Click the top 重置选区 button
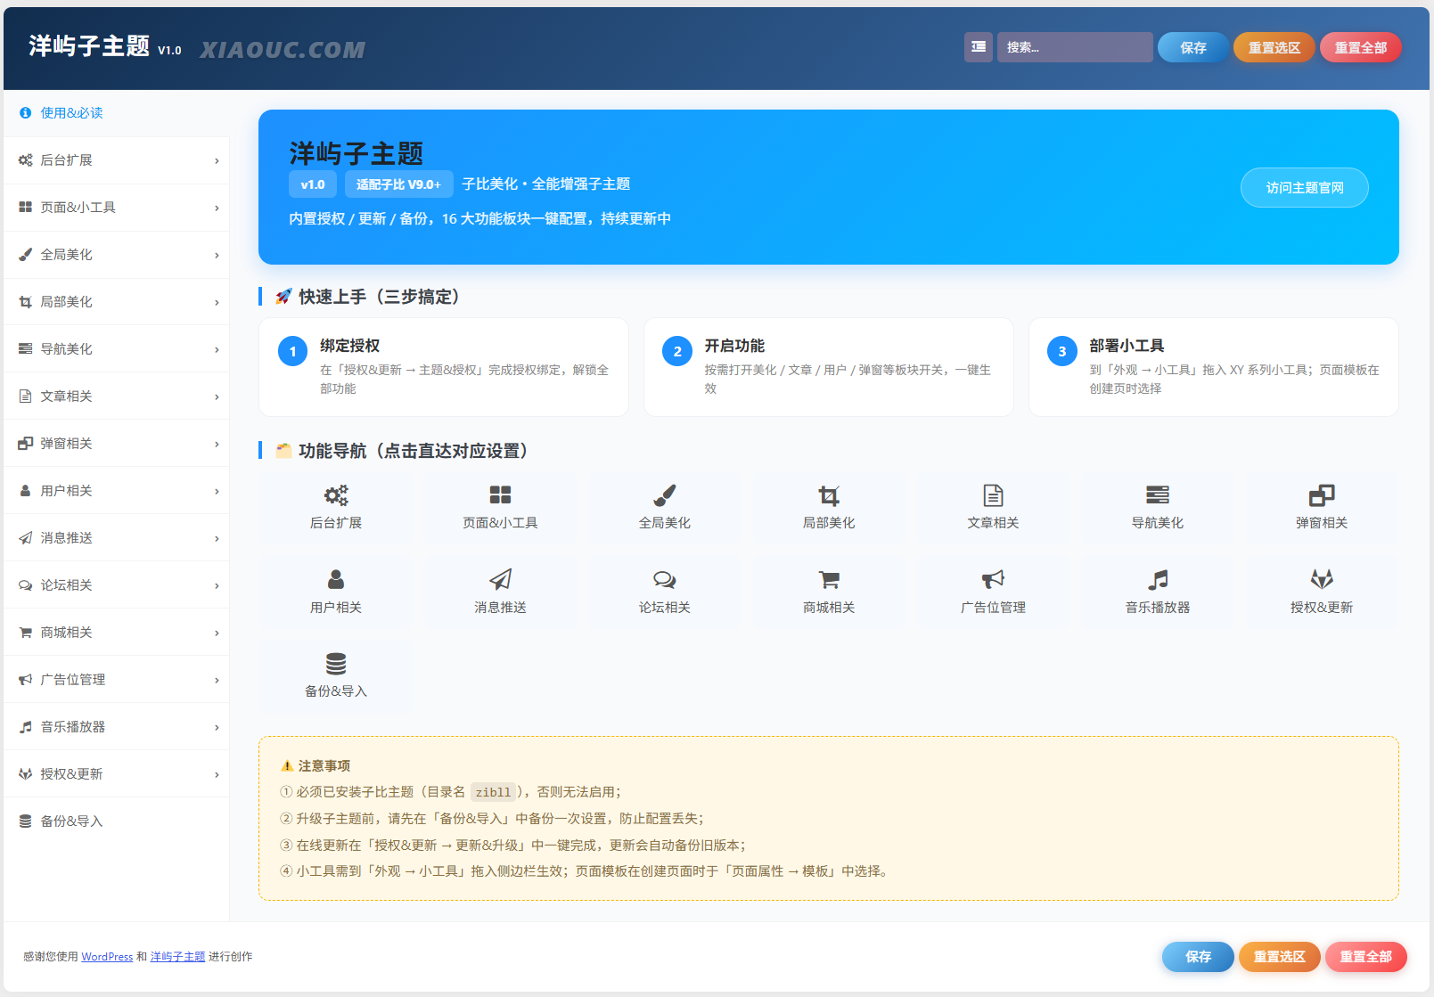Image resolution: width=1434 pixels, height=997 pixels. [1274, 47]
